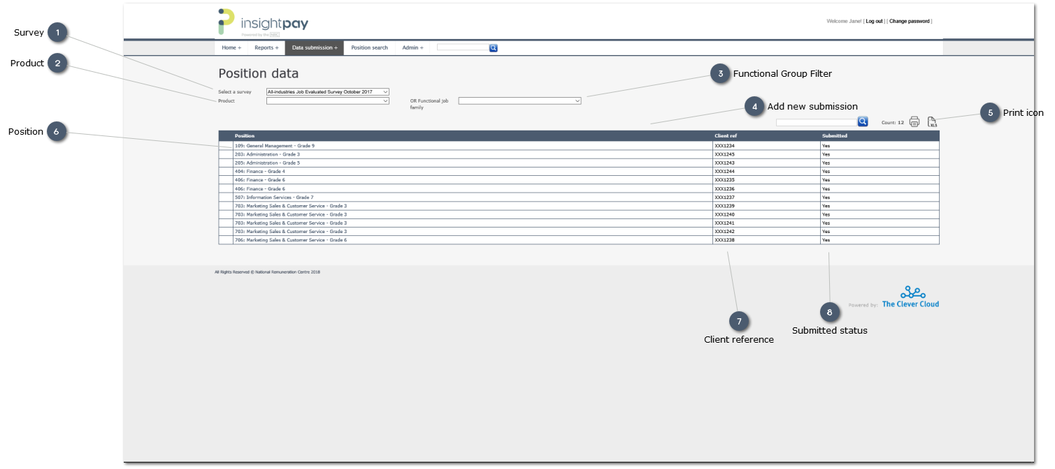This screenshot has height=469, width=1055.
Task: Click the search icon in the navigation bar
Action: pos(493,48)
